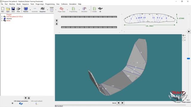Viewport: 191px width, 107px height.
Task: Open the View menu
Action: tap(58, 4)
